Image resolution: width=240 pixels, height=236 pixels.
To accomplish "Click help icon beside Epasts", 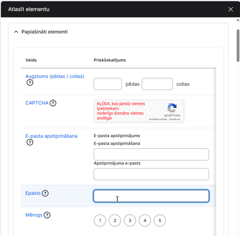I will click(45, 193).
